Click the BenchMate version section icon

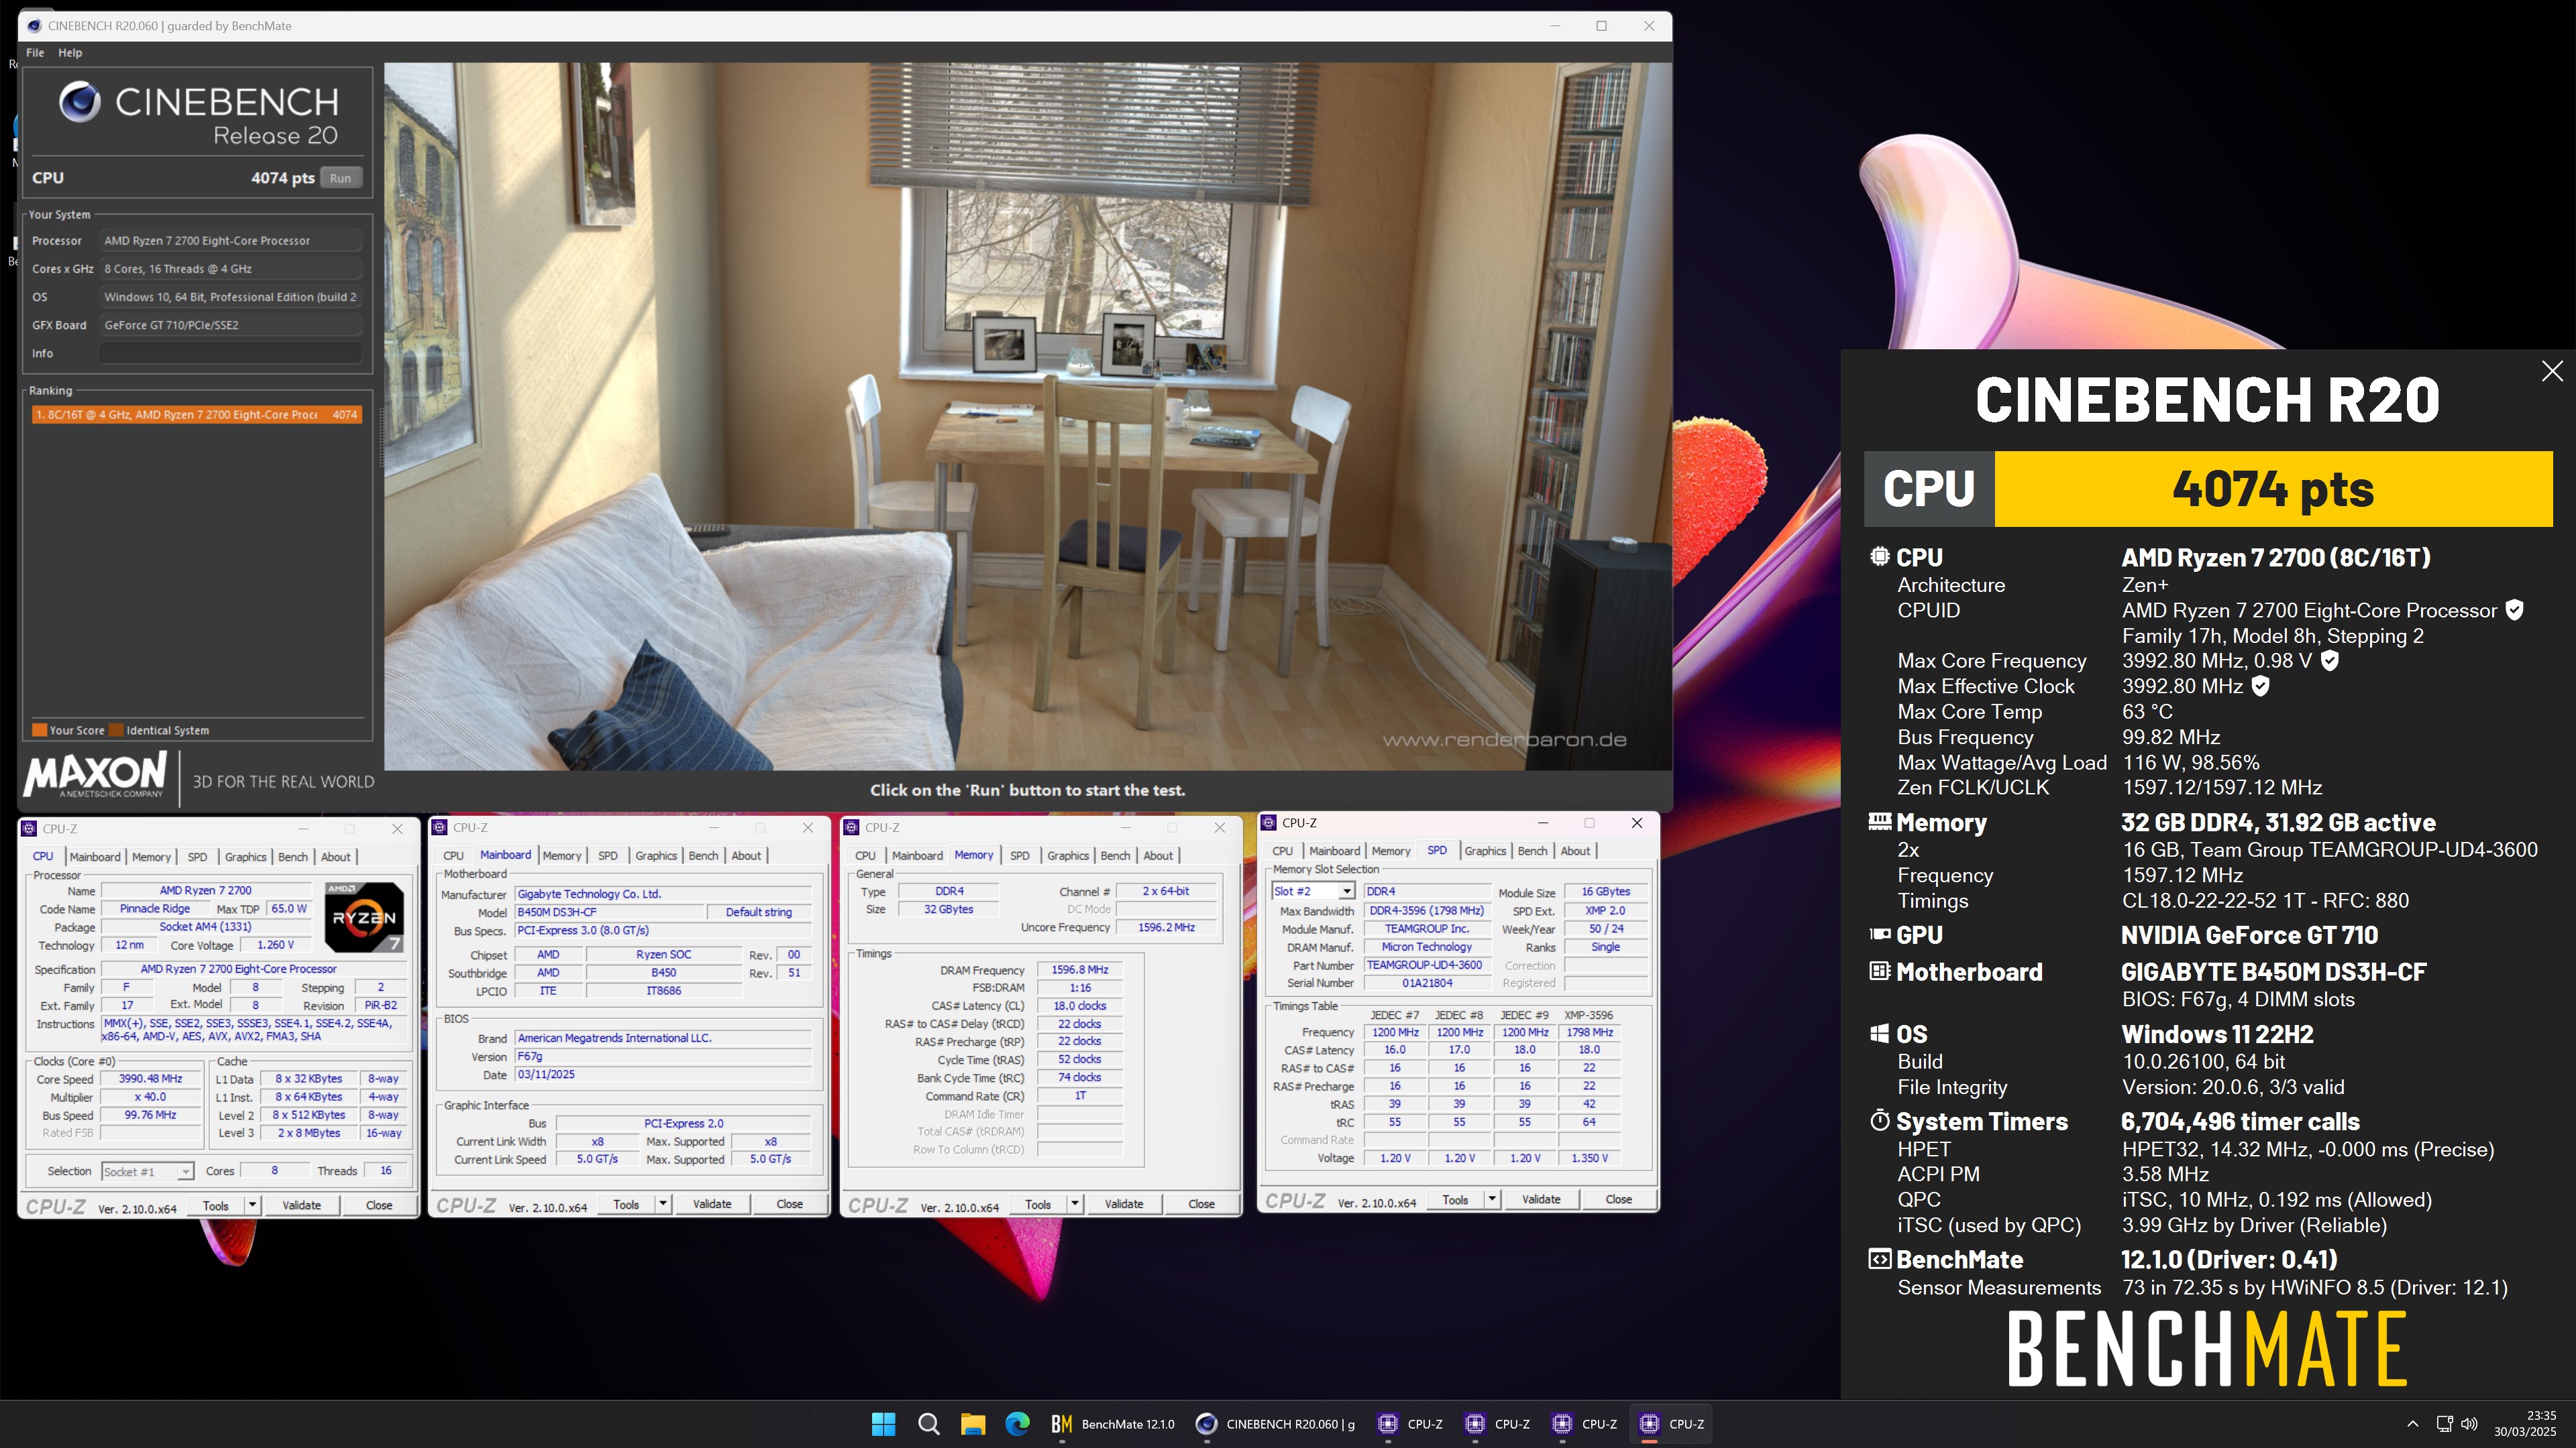pos(1879,1259)
